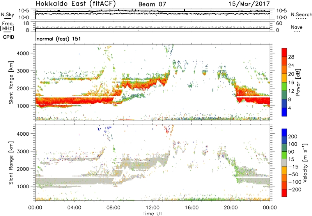Click 'Slant Range [km]' label of velocity panel
The image size is (312, 216).
[11, 163]
